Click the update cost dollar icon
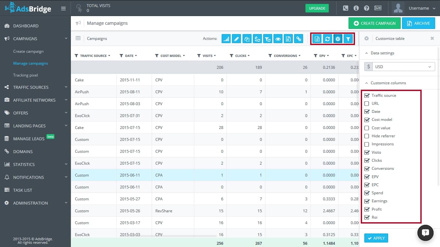440x247 pixels. (x=257, y=39)
